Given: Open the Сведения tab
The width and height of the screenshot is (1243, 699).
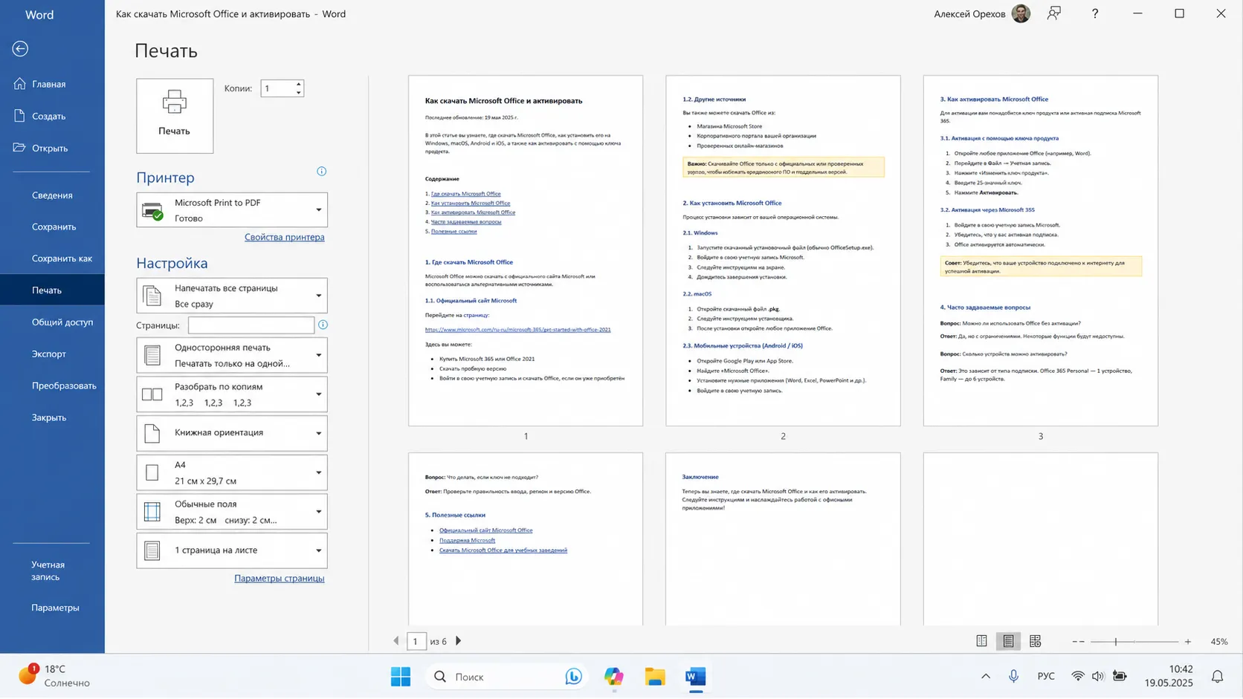Looking at the screenshot, I should tap(52, 195).
